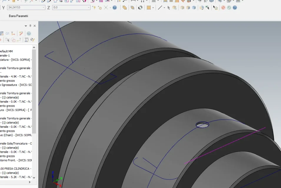The width and height of the screenshot is (281, 188).
Task: Click the blue help icon beside Z field
Action: pyautogui.click(x=115, y=8)
